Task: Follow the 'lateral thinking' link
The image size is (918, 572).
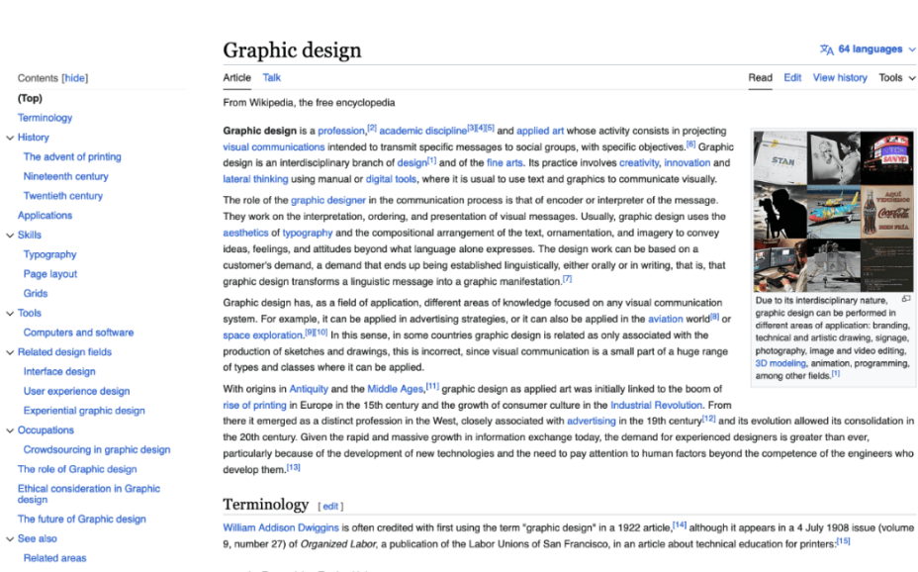Action: click(255, 179)
